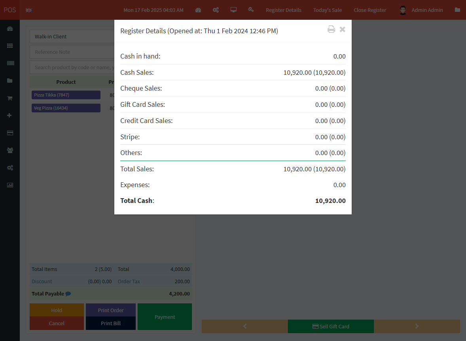Open the people group sidebar icon
This screenshot has width=466, height=341.
click(x=10, y=150)
